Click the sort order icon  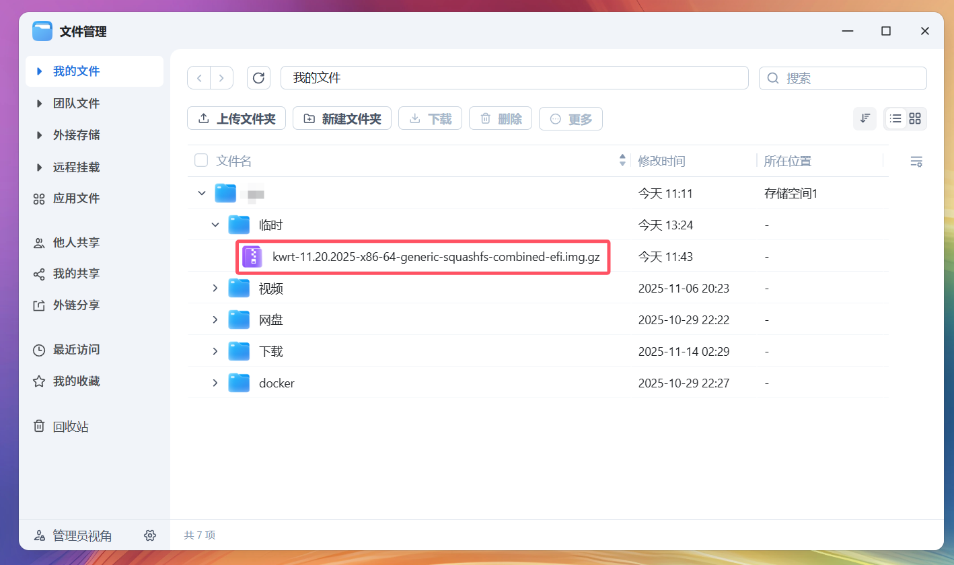point(865,118)
